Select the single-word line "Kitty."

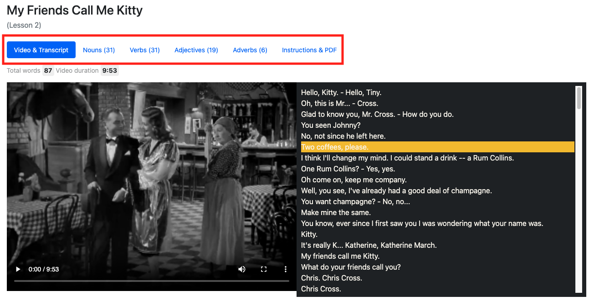(x=309, y=234)
